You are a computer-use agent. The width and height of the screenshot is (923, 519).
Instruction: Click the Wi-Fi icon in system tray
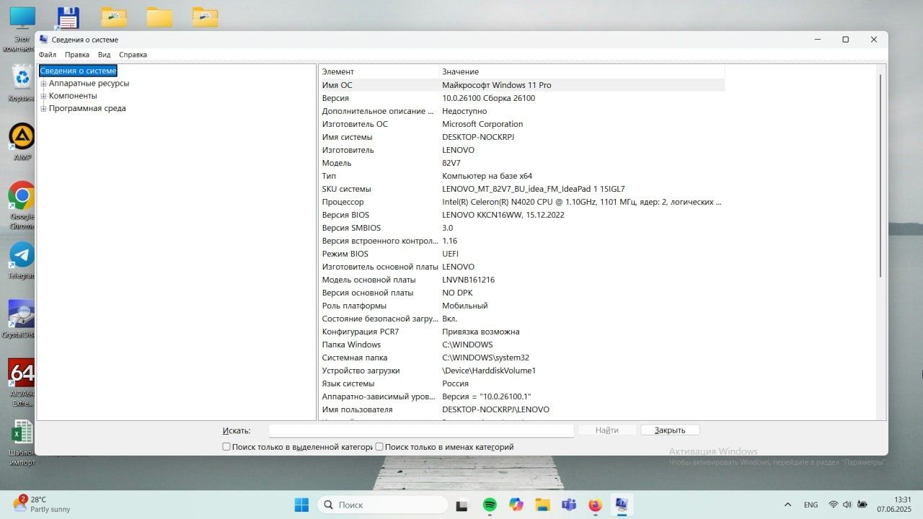pos(834,505)
